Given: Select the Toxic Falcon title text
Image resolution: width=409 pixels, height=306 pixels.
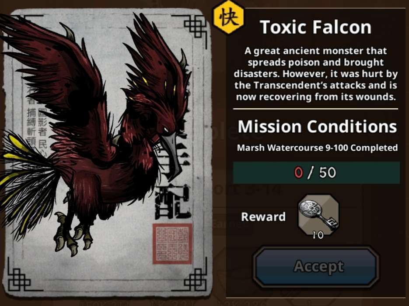Looking at the screenshot, I should 315,27.
